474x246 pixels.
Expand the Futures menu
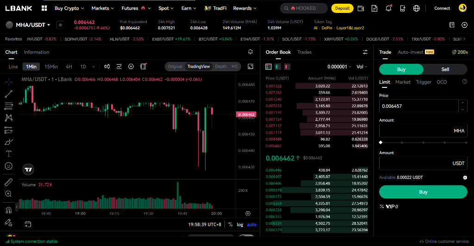[x=136, y=8]
